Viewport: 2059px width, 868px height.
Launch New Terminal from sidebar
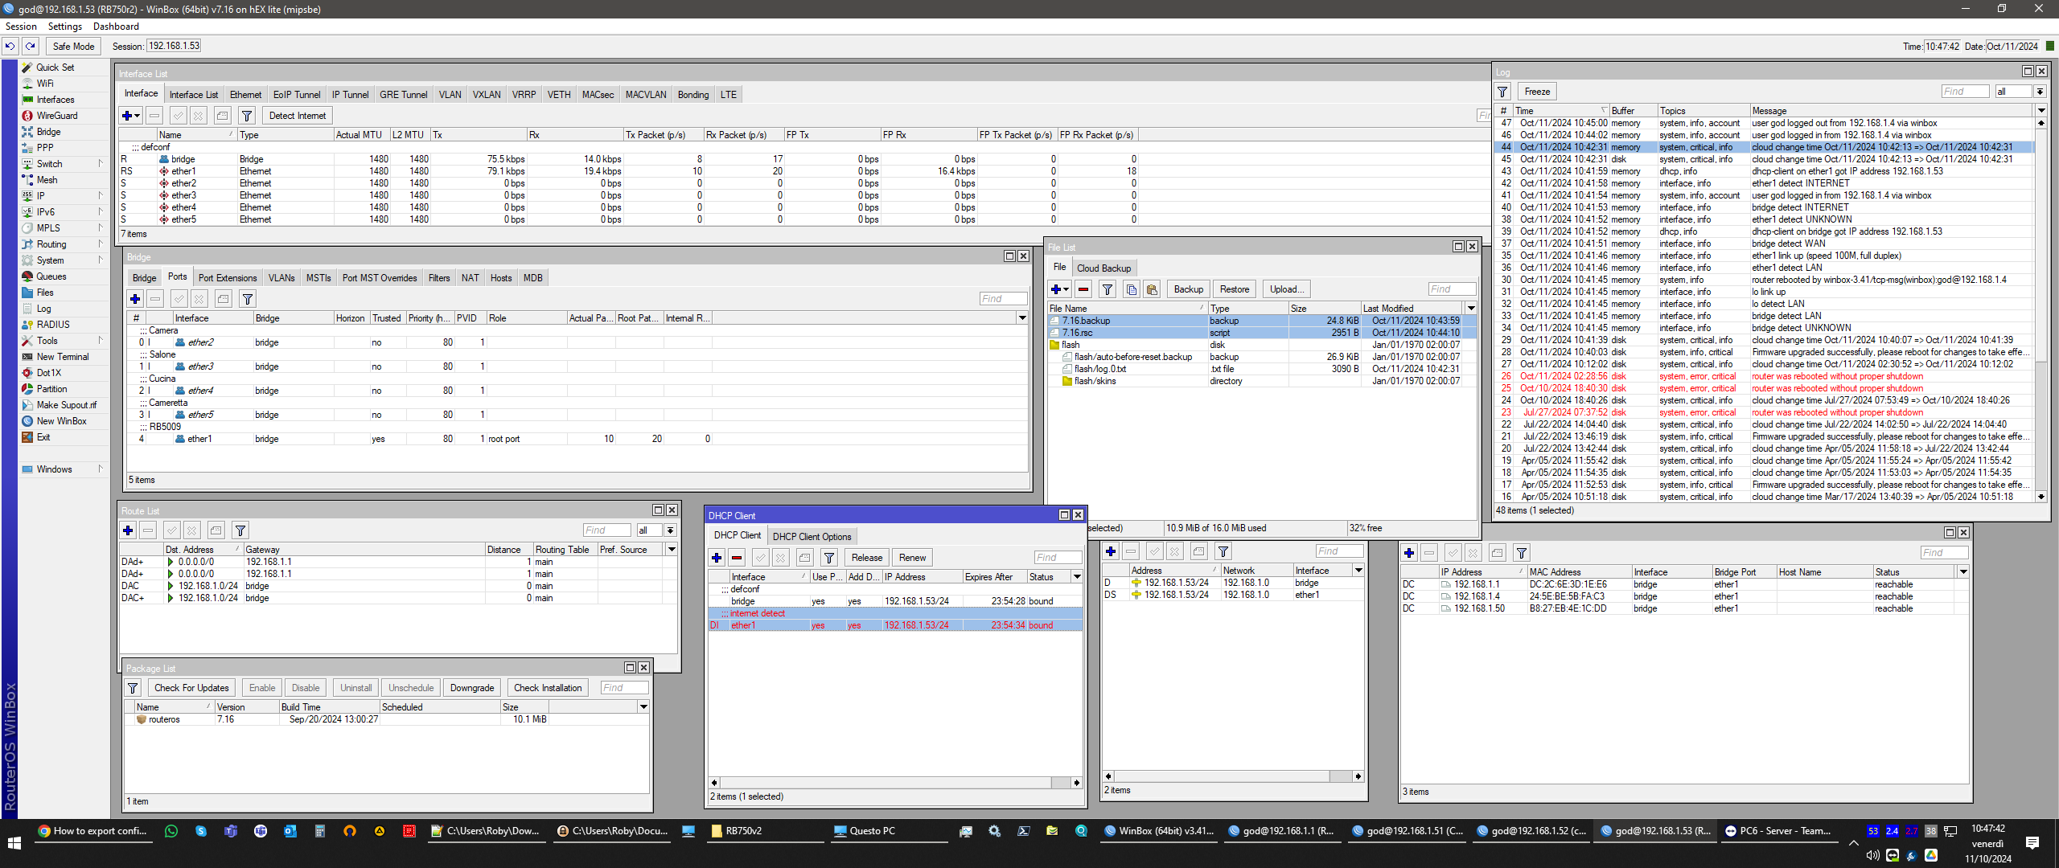pos(62,357)
